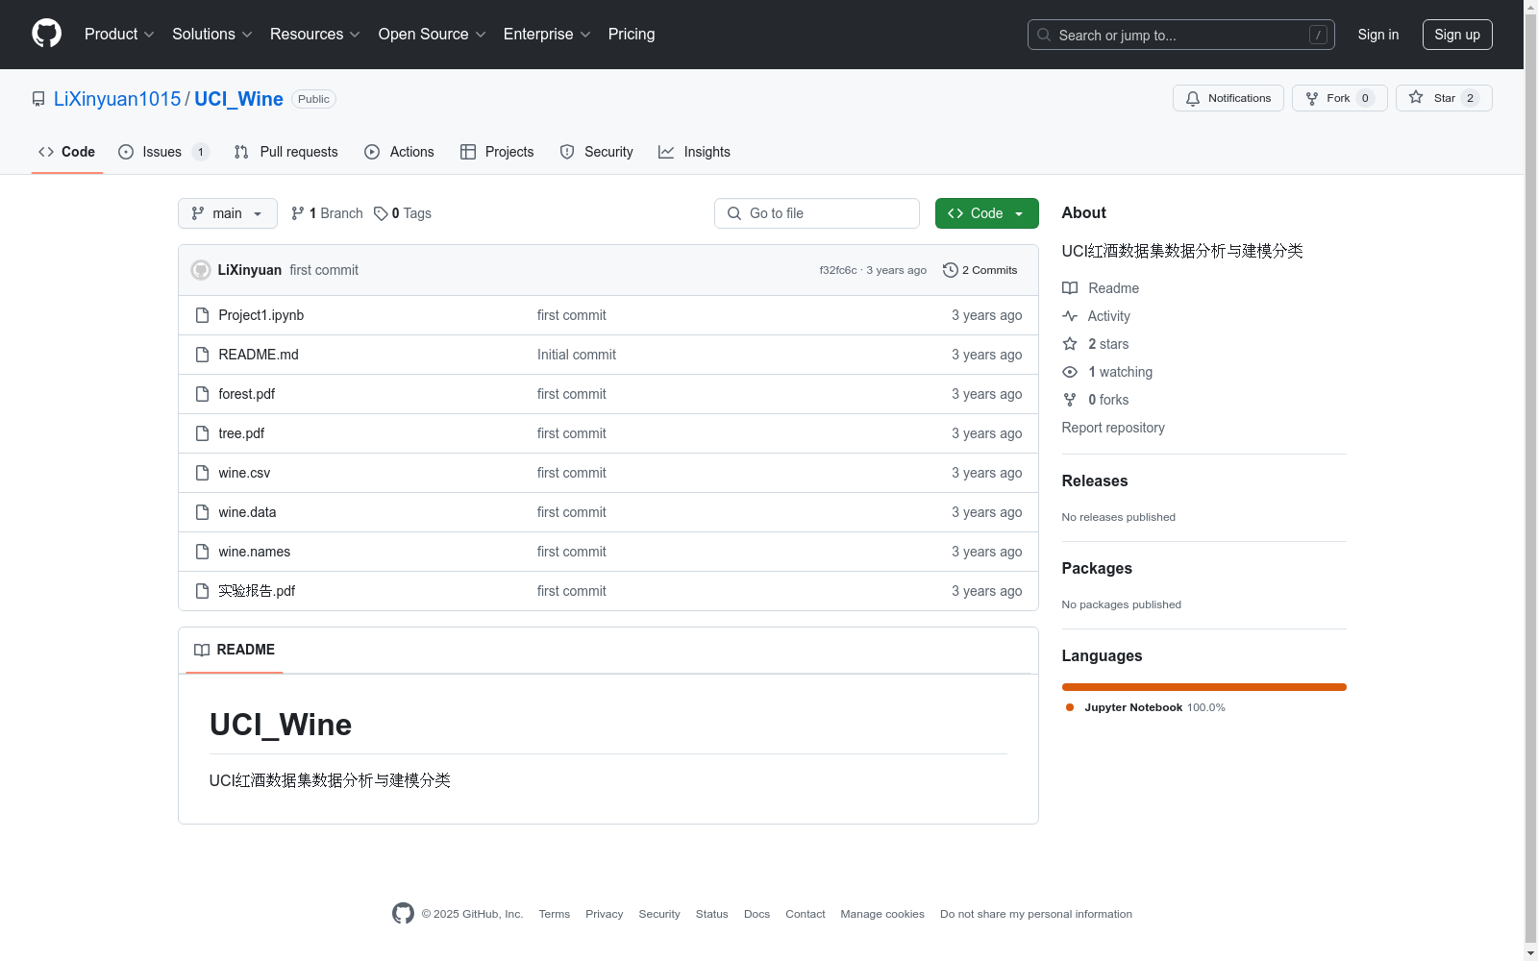Focus the Search or jump to field

point(1181,35)
